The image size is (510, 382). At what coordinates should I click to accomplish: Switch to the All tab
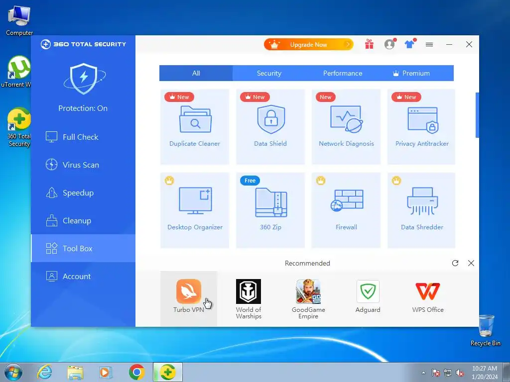pyautogui.click(x=196, y=73)
